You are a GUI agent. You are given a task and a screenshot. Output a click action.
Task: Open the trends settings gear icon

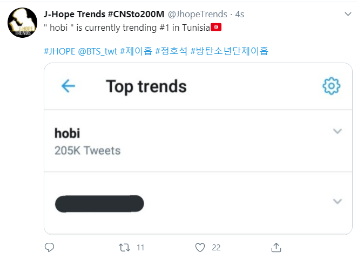(331, 86)
